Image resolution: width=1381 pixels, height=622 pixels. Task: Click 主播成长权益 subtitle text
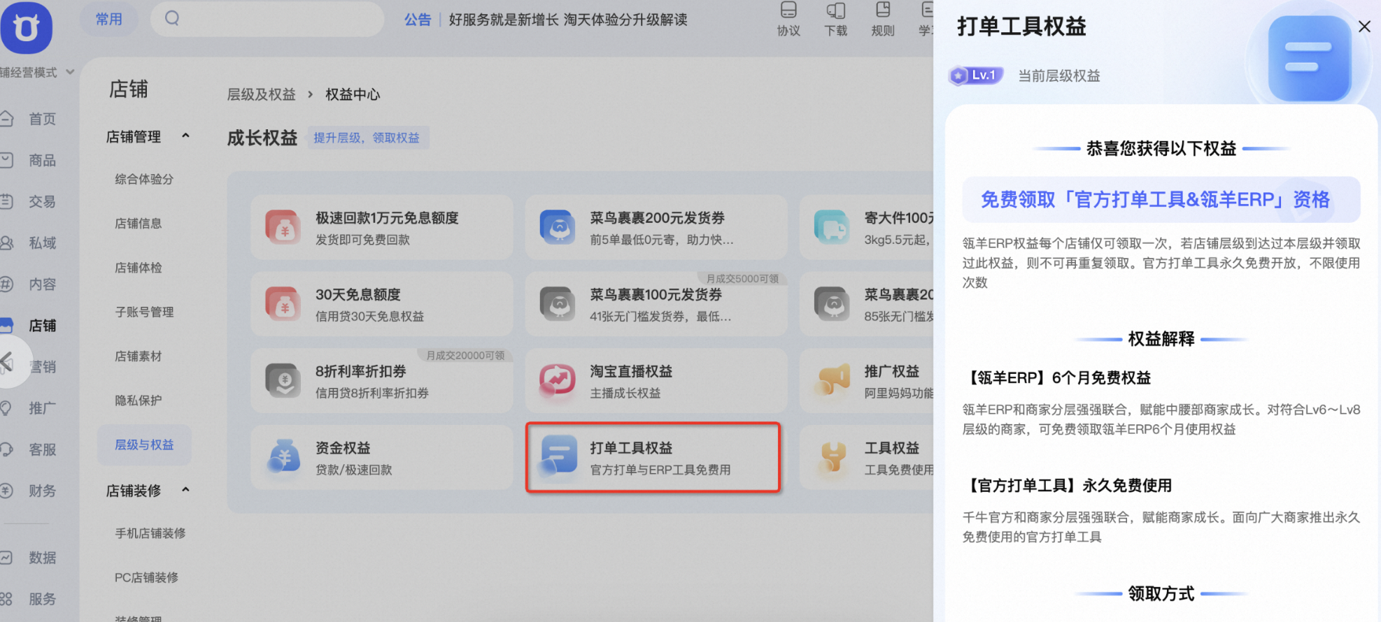coord(625,393)
